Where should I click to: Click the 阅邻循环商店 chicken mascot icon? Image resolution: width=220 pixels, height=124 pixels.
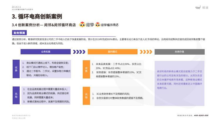click(97, 25)
